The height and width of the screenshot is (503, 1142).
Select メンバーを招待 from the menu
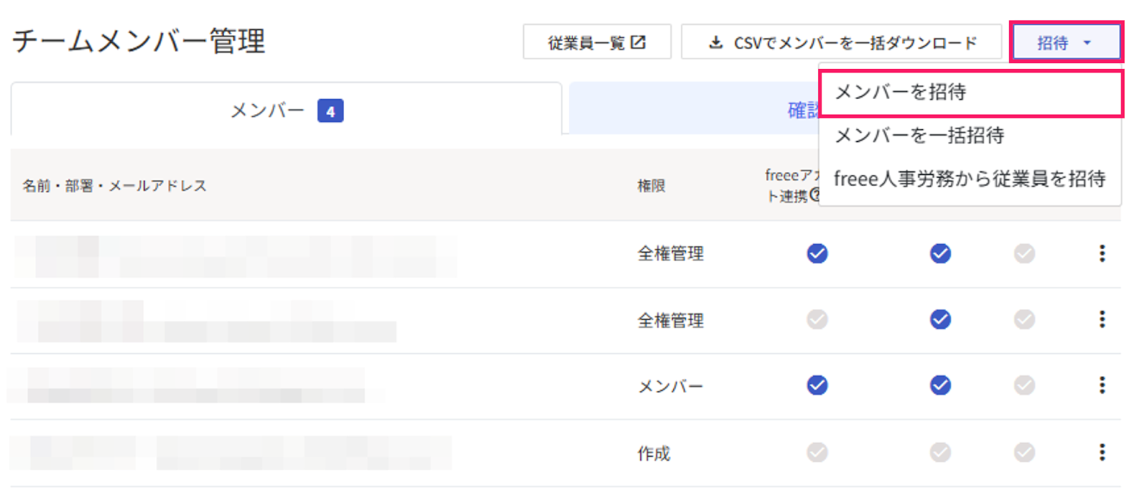[971, 92]
